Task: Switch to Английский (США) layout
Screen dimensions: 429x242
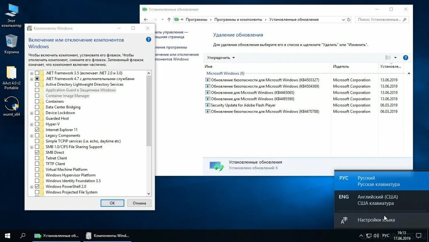Action: [x=381, y=200]
